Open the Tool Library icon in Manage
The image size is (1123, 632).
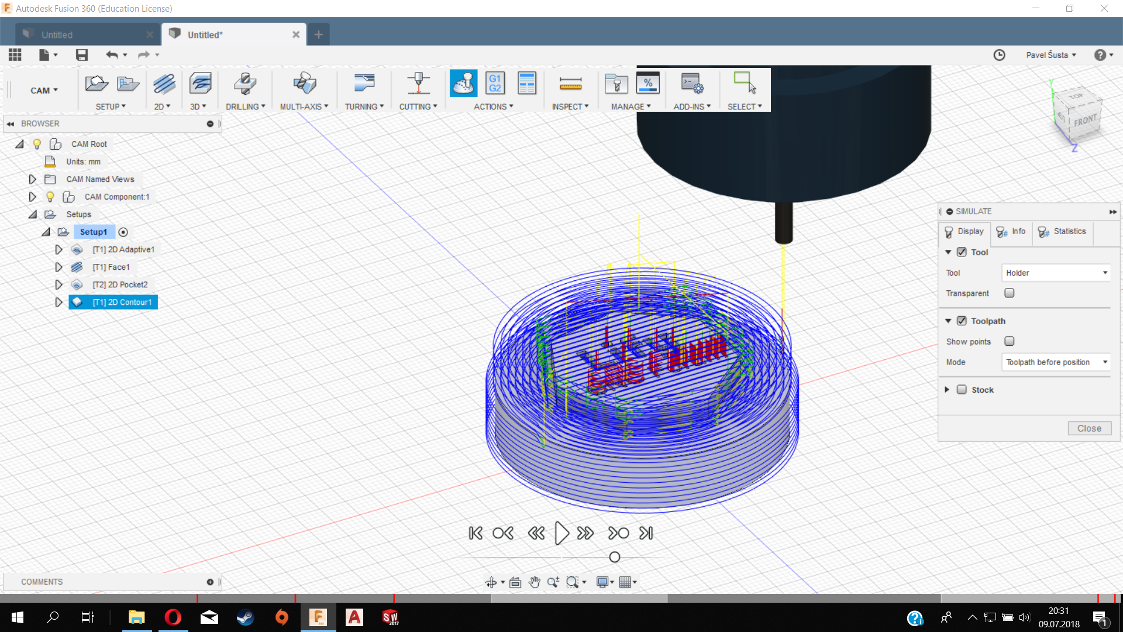pos(616,84)
